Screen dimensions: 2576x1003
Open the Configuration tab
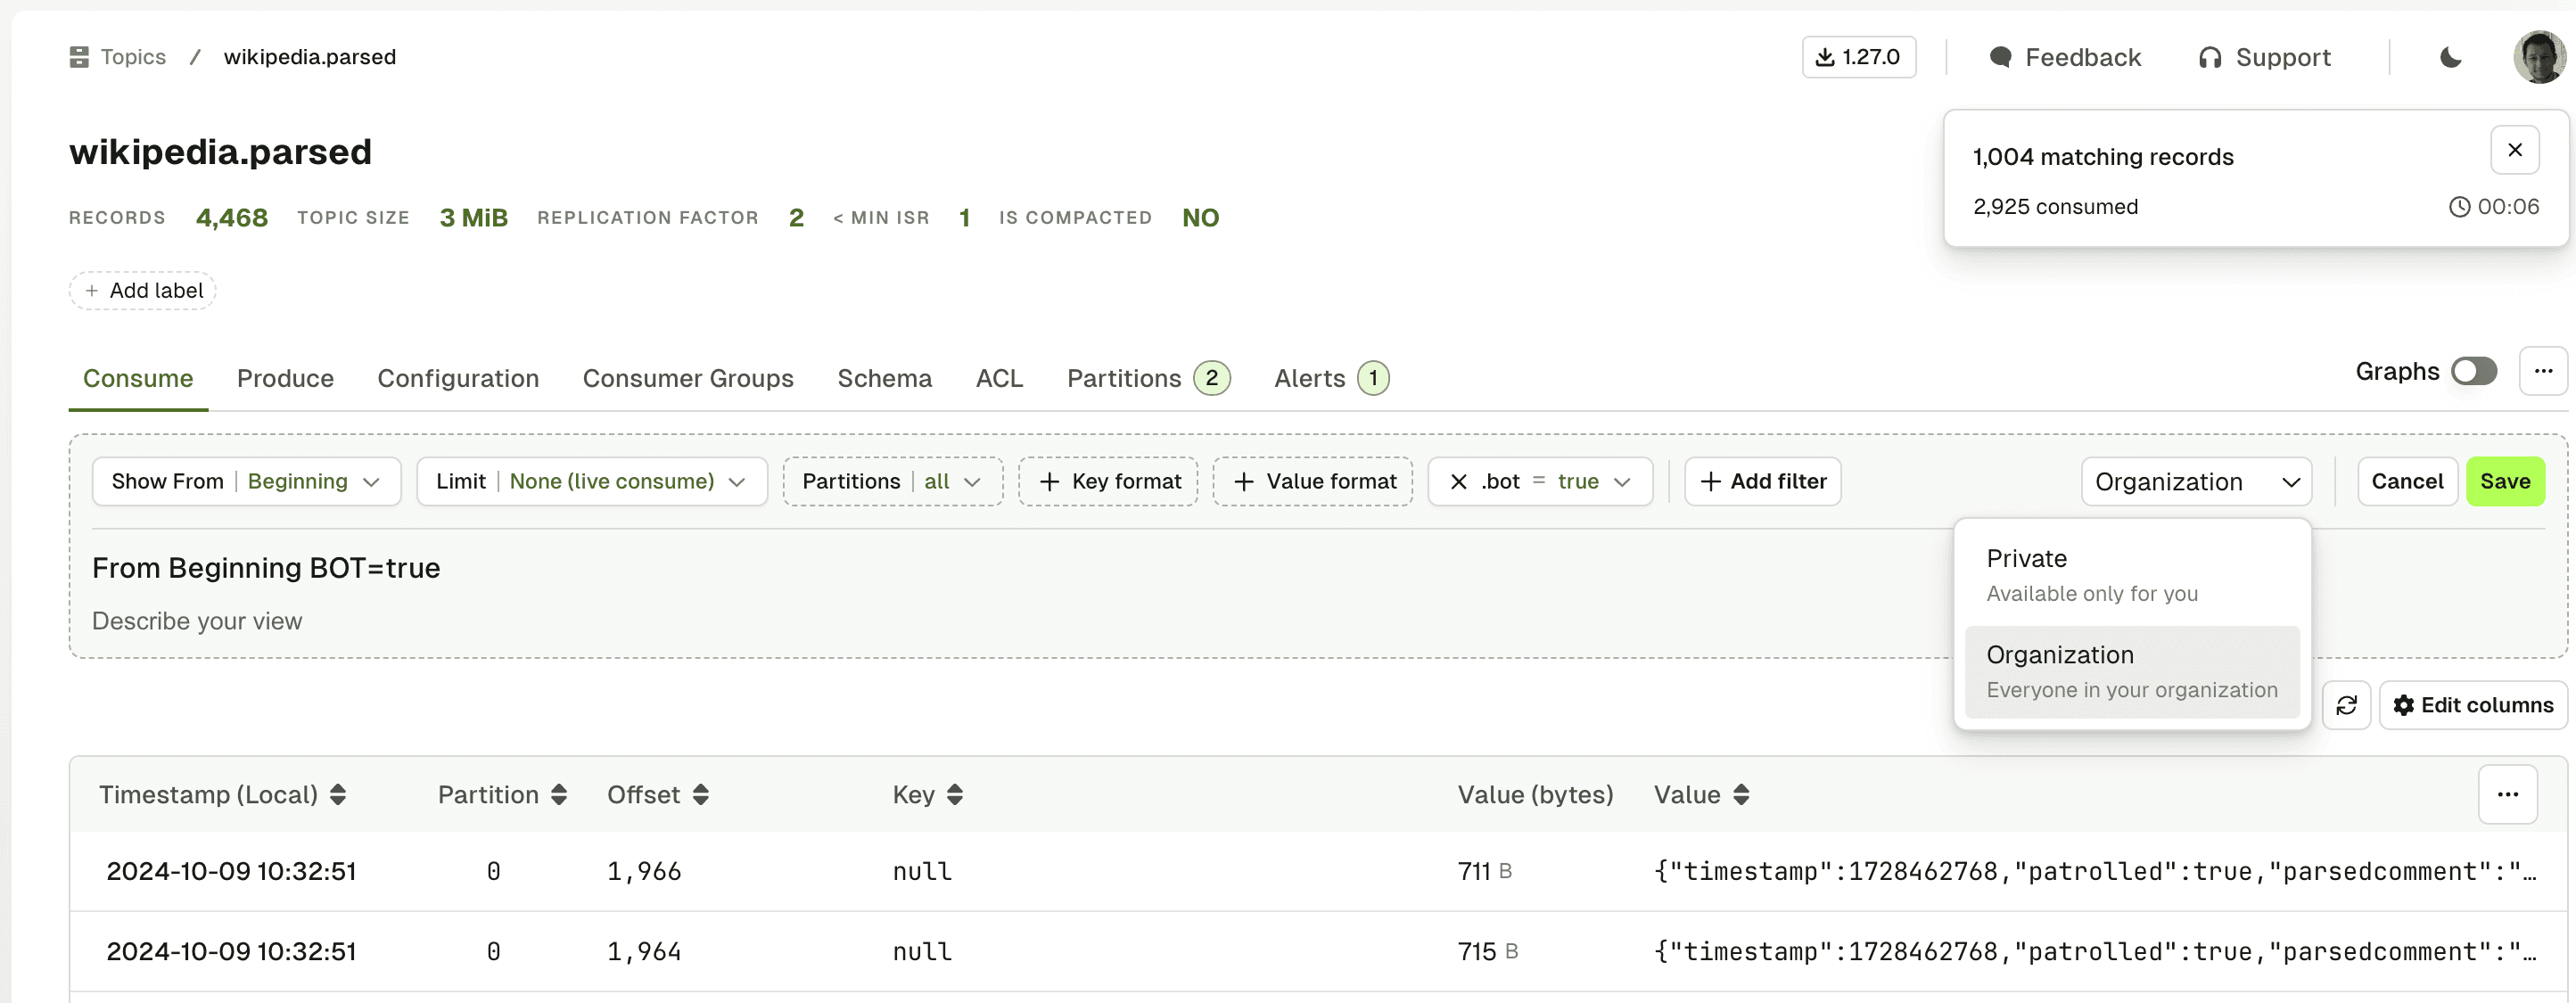tap(458, 378)
